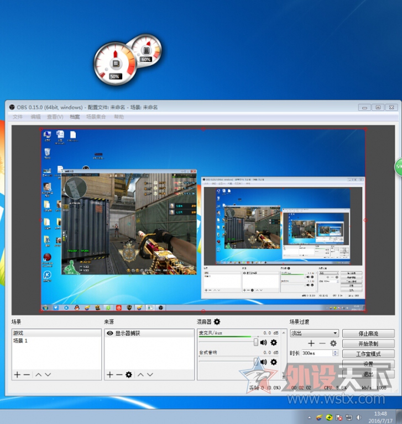The height and width of the screenshot is (424, 402).
Task: Click the 退出 exit button
Action: click(368, 374)
